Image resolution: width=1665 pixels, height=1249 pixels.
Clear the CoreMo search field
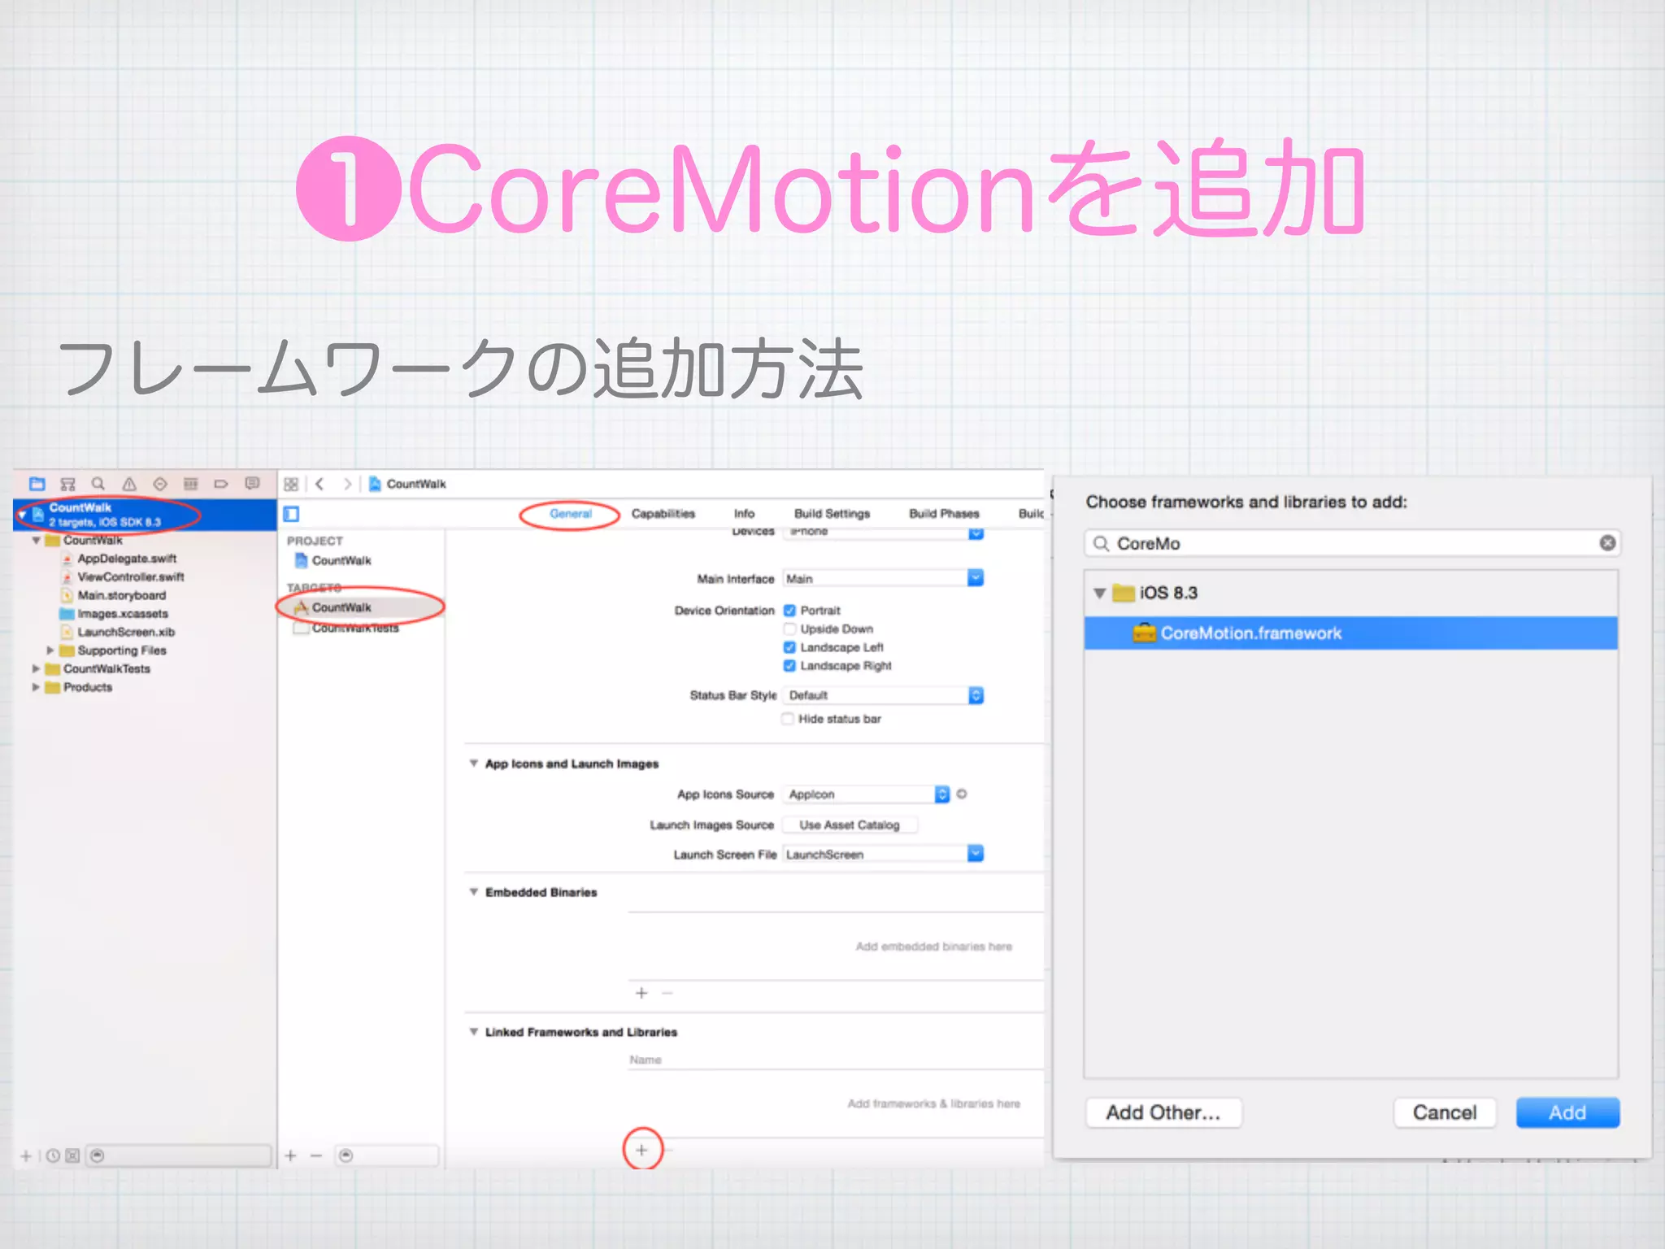1607,543
